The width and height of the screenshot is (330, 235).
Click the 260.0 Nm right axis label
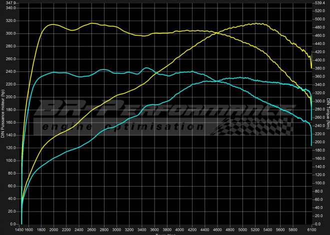coord(320,118)
